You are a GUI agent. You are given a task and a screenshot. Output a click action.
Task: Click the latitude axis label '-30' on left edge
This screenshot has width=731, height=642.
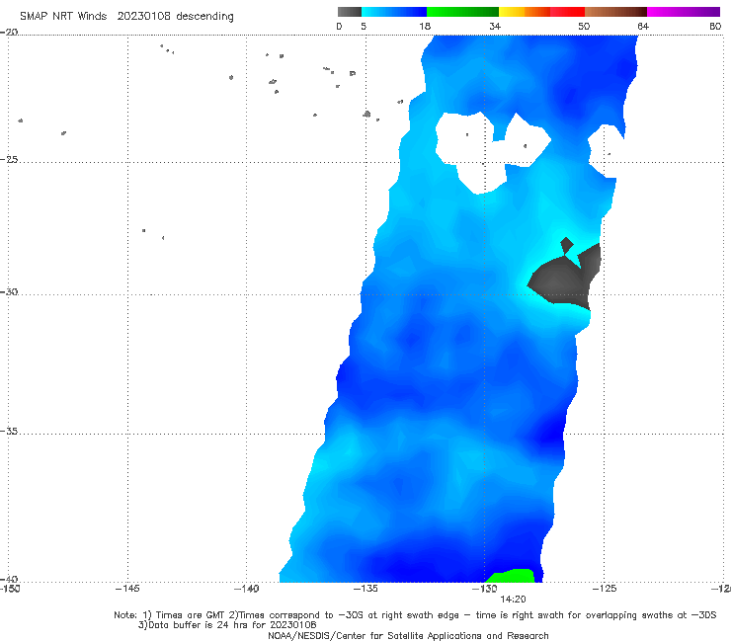coord(9,291)
